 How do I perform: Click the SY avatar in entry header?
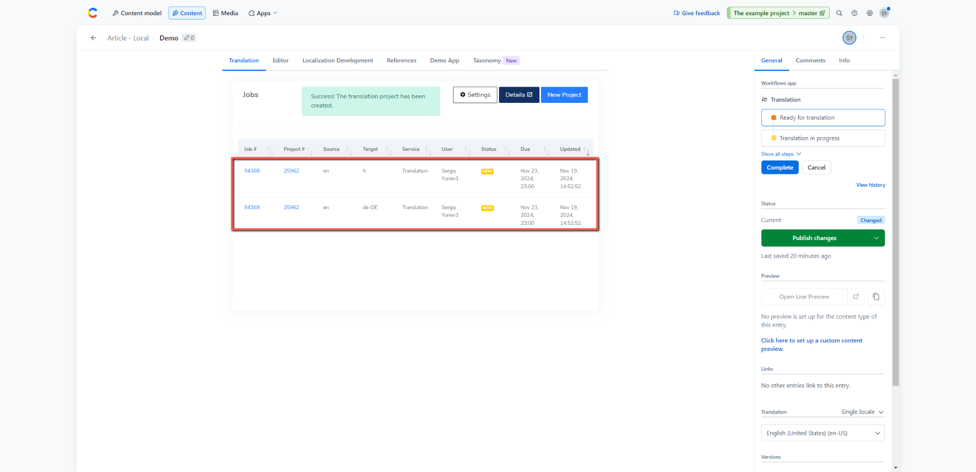tap(849, 38)
